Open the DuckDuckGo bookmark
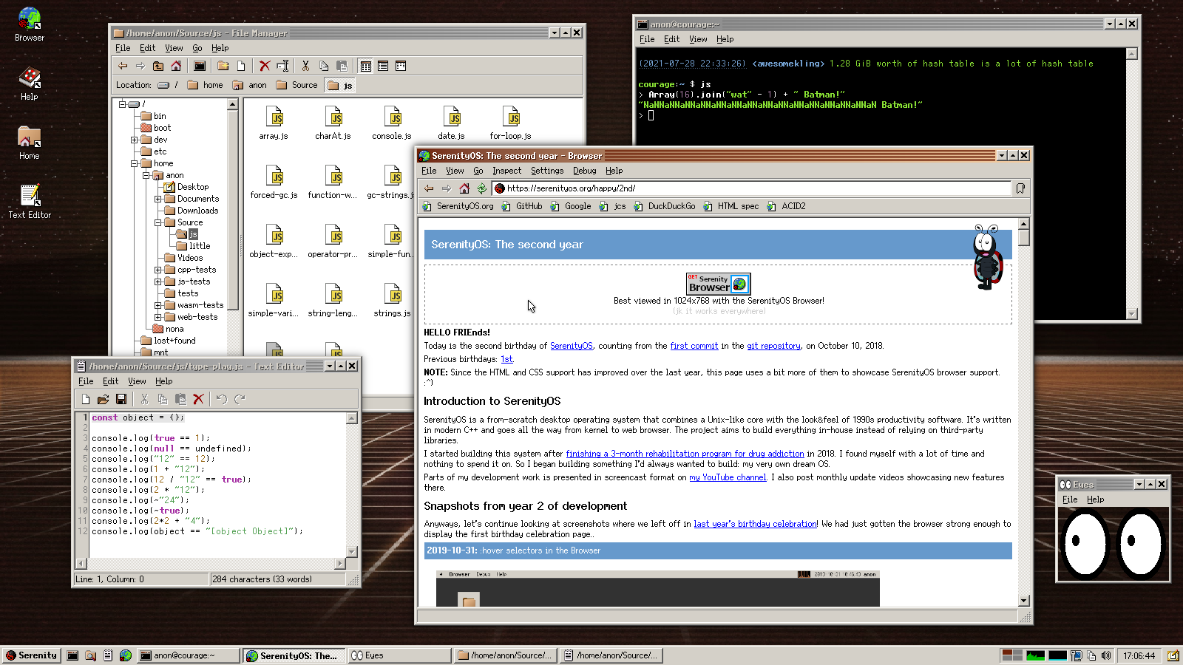Viewport: 1183px width, 665px height. tap(671, 206)
